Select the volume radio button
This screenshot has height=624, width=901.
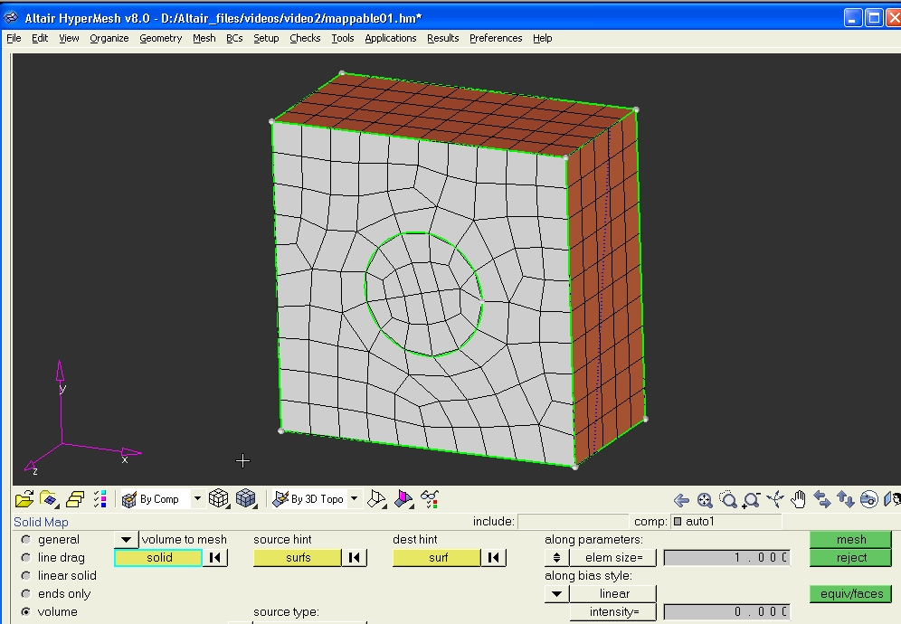[x=26, y=612]
